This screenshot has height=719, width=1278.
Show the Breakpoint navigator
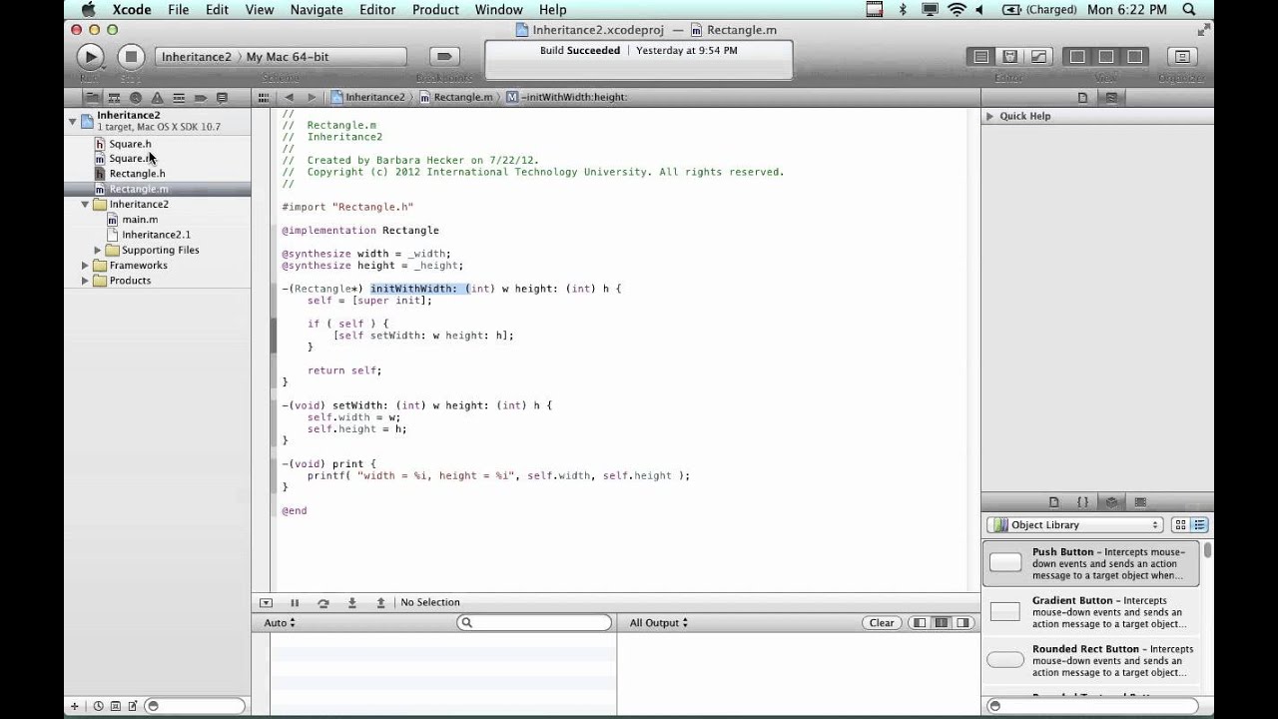point(200,98)
